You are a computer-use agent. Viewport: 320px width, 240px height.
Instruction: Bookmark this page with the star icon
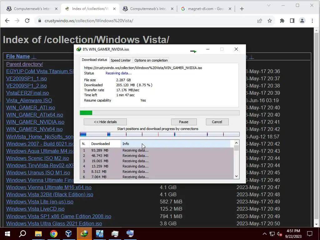tap(270, 21)
